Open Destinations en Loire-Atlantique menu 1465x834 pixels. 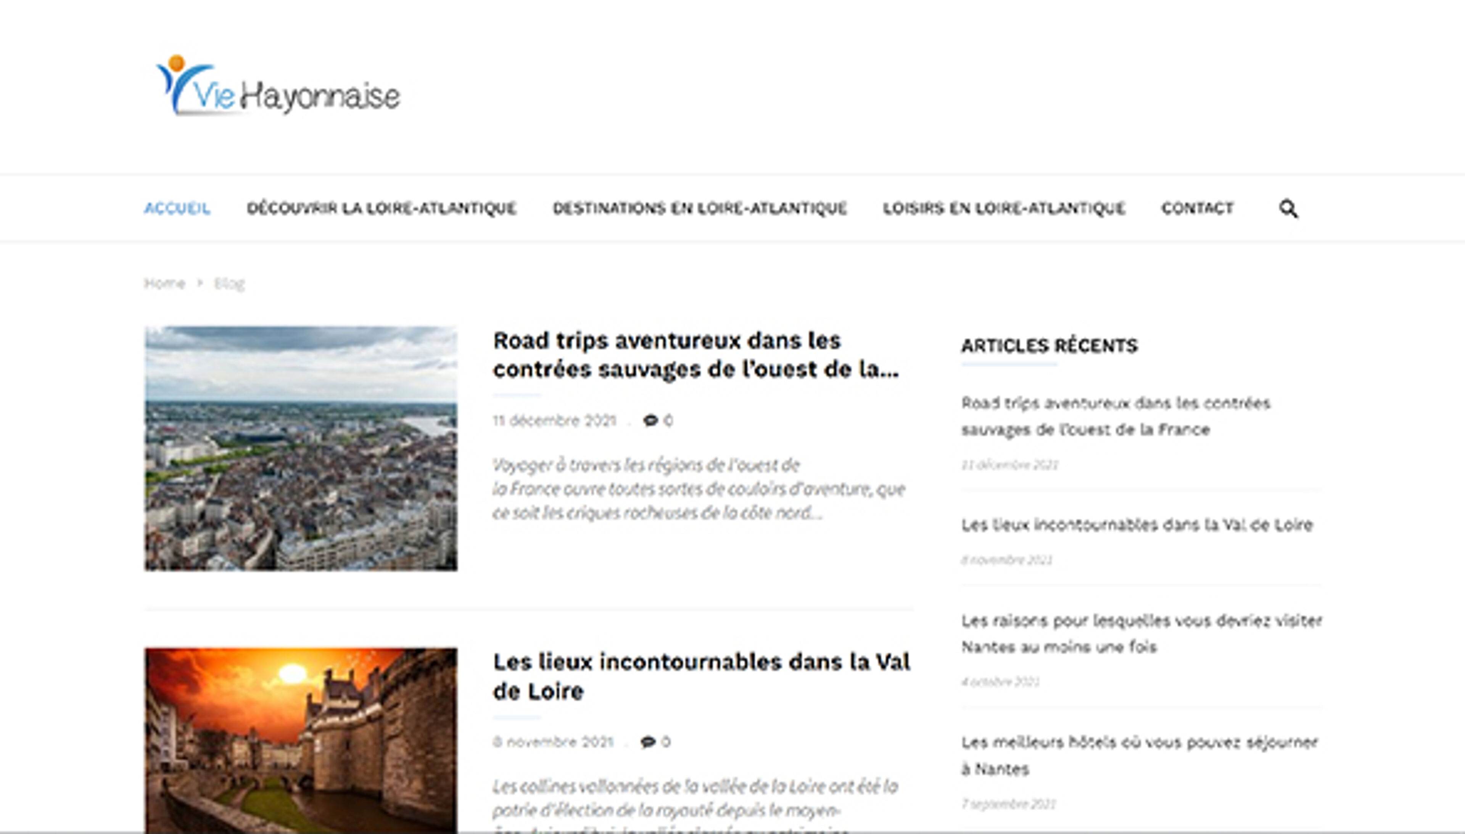(x=699, y=208)
